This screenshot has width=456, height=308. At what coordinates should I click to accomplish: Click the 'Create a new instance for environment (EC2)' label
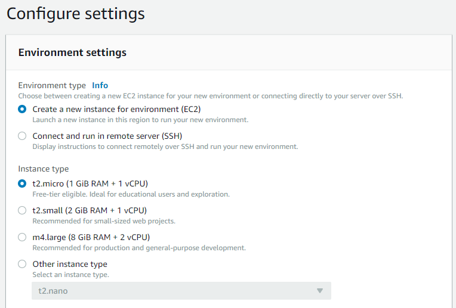coord(116,109)
